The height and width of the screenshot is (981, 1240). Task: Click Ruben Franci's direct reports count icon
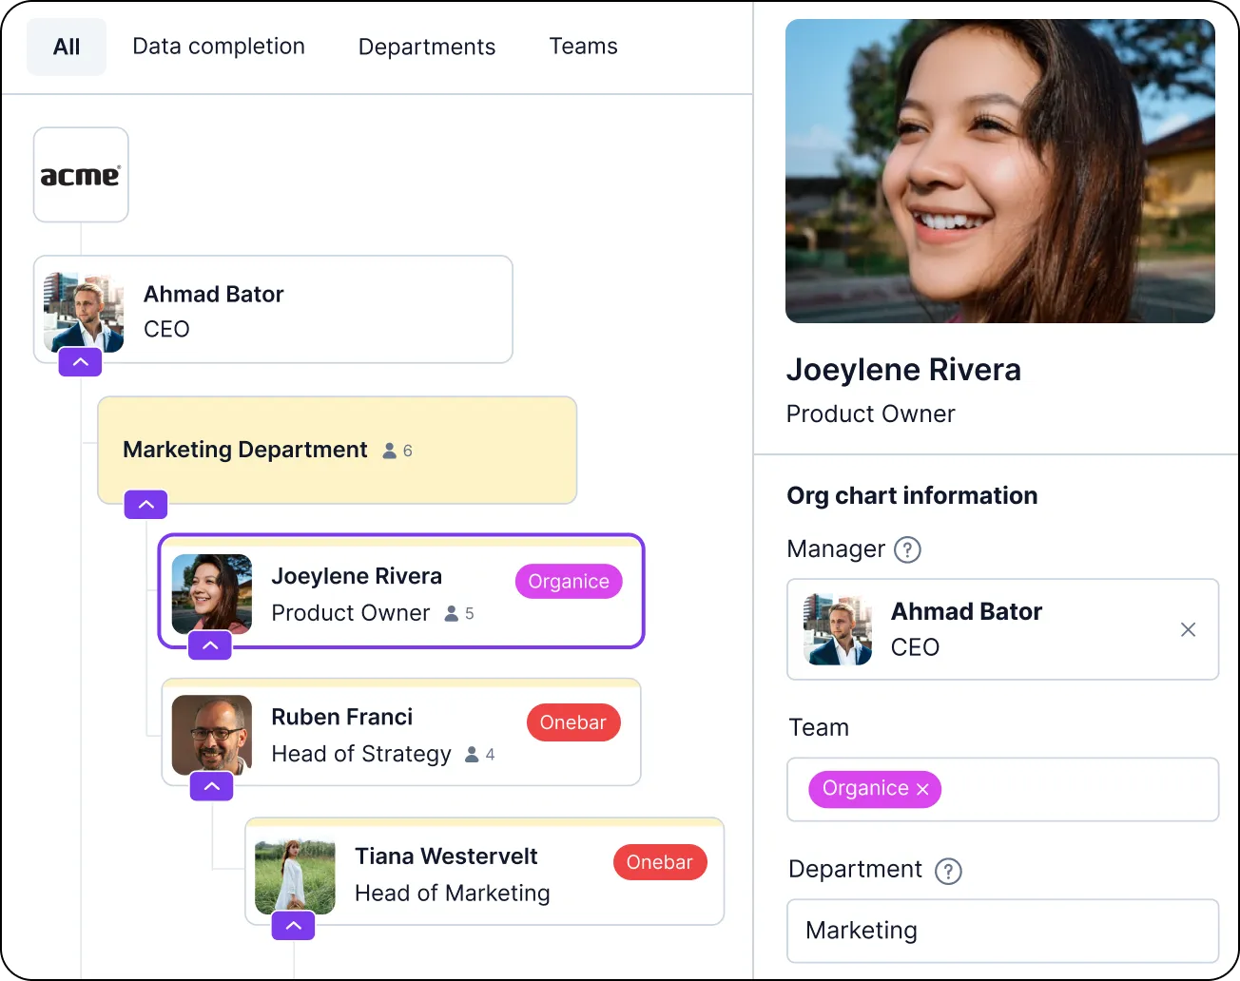pos(472,755)
